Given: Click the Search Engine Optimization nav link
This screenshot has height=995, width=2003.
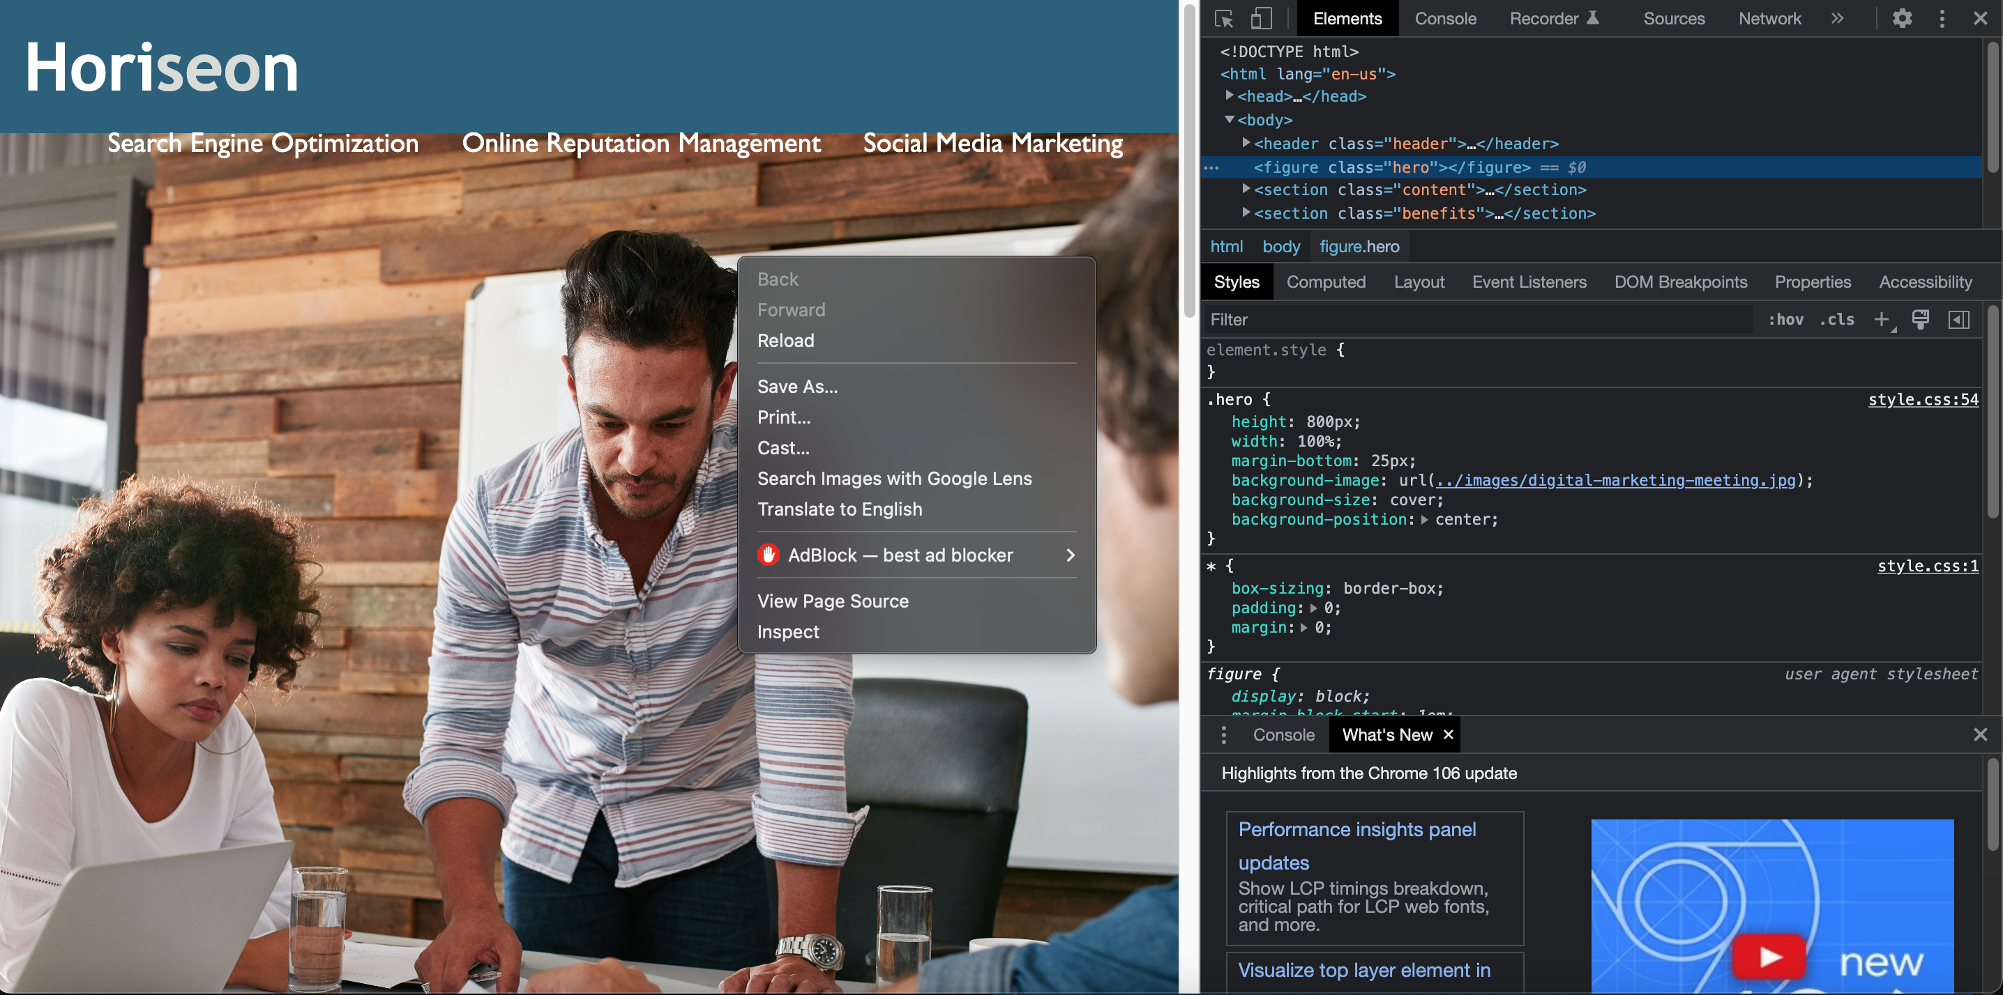Looking at the screenshot, I should [x=263, y=143].
